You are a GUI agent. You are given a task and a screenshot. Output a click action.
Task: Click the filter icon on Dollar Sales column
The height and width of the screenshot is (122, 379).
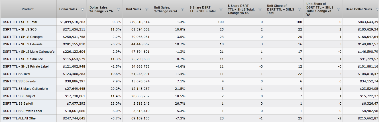(x=82, y=9)
